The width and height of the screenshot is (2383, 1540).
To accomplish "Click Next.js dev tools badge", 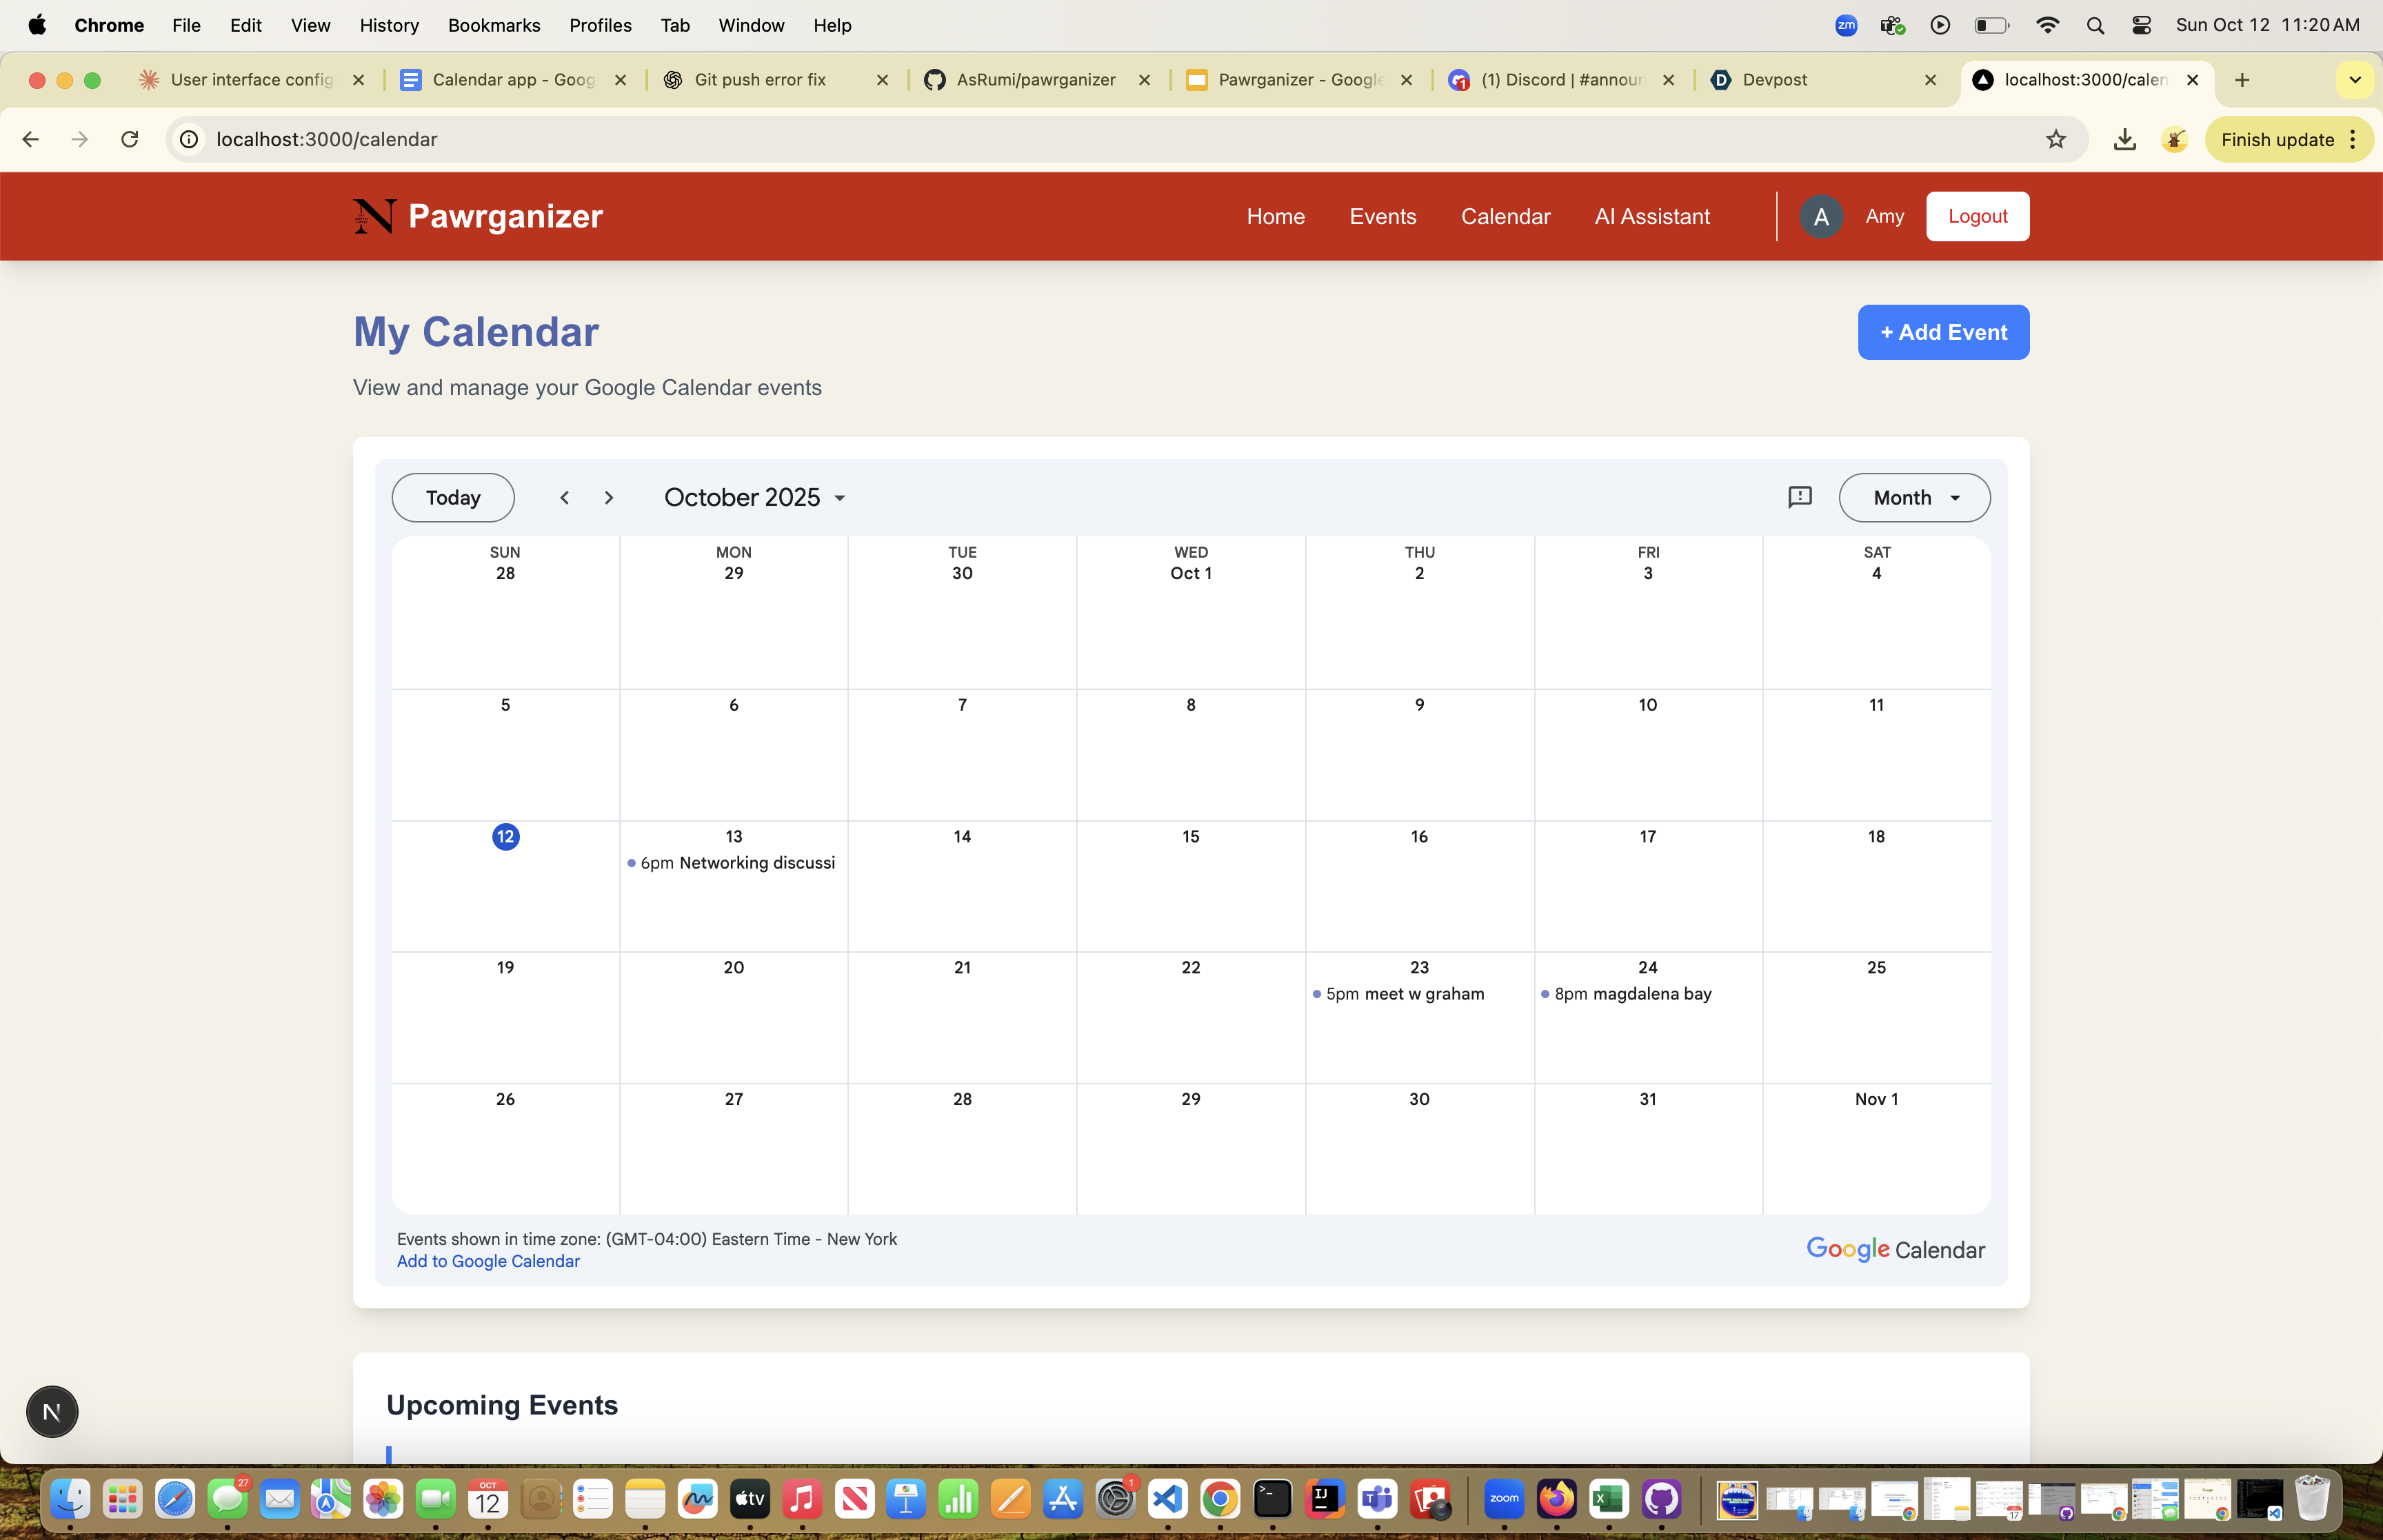I will coord(52,1411).
